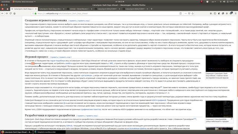The image size is (238, 134).
Task: Enlarge icon under main menu thumbnail
Action: click(x=232, y=73)
